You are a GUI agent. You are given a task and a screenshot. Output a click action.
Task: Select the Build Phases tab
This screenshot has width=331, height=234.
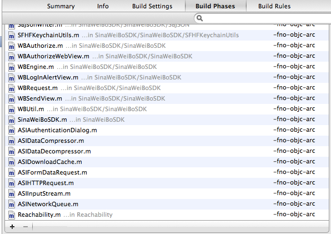215,6
